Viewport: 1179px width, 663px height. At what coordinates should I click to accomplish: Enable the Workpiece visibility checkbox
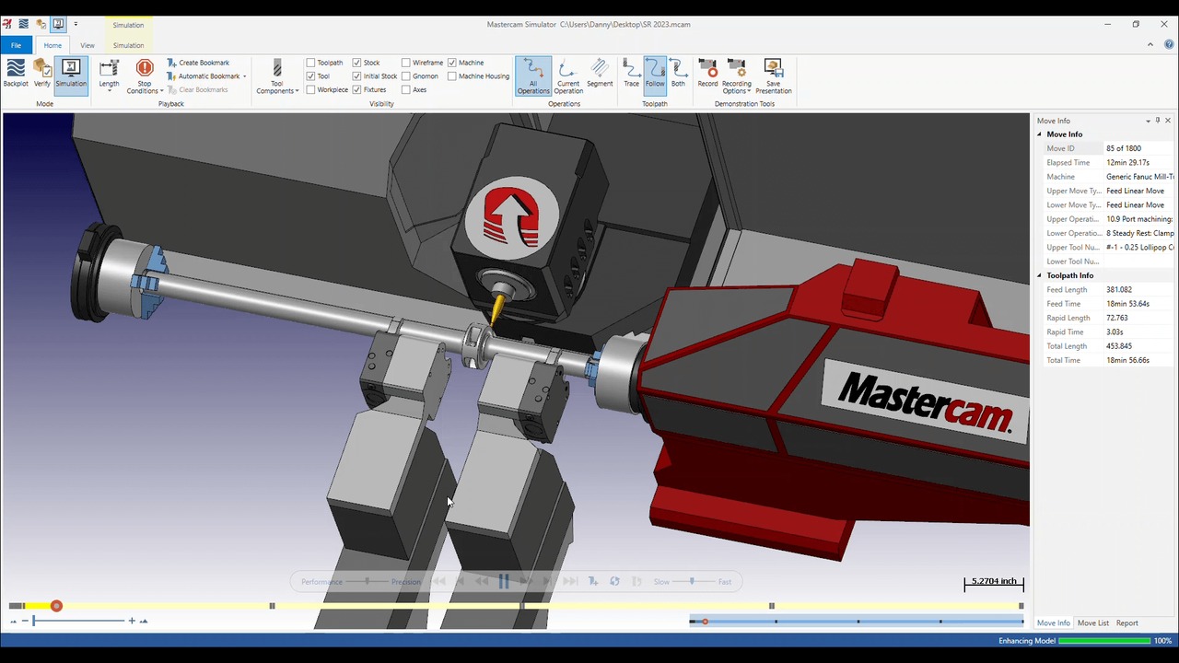click(x=310, y=90)
